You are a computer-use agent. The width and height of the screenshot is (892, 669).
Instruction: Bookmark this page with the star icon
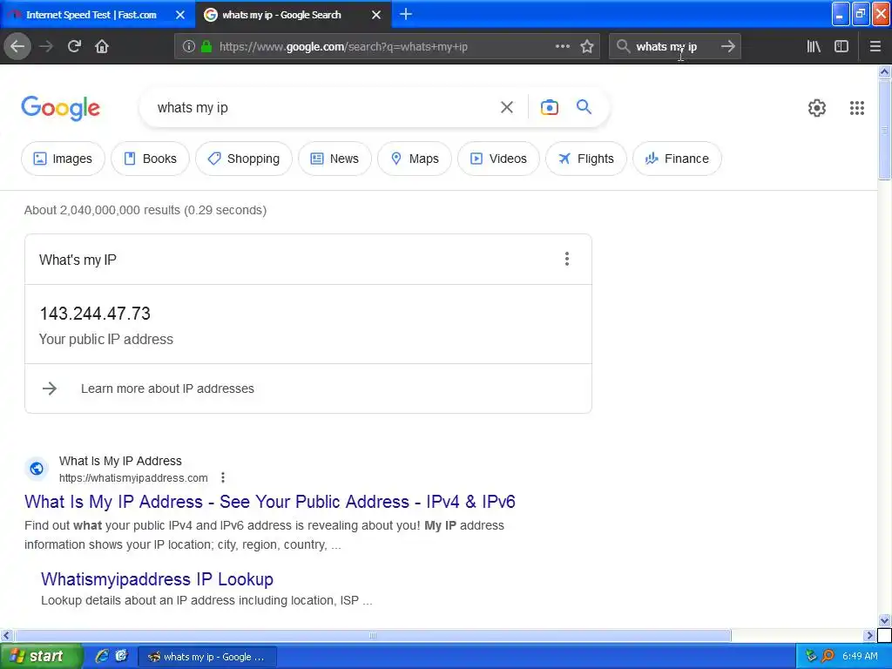(587, 47)
